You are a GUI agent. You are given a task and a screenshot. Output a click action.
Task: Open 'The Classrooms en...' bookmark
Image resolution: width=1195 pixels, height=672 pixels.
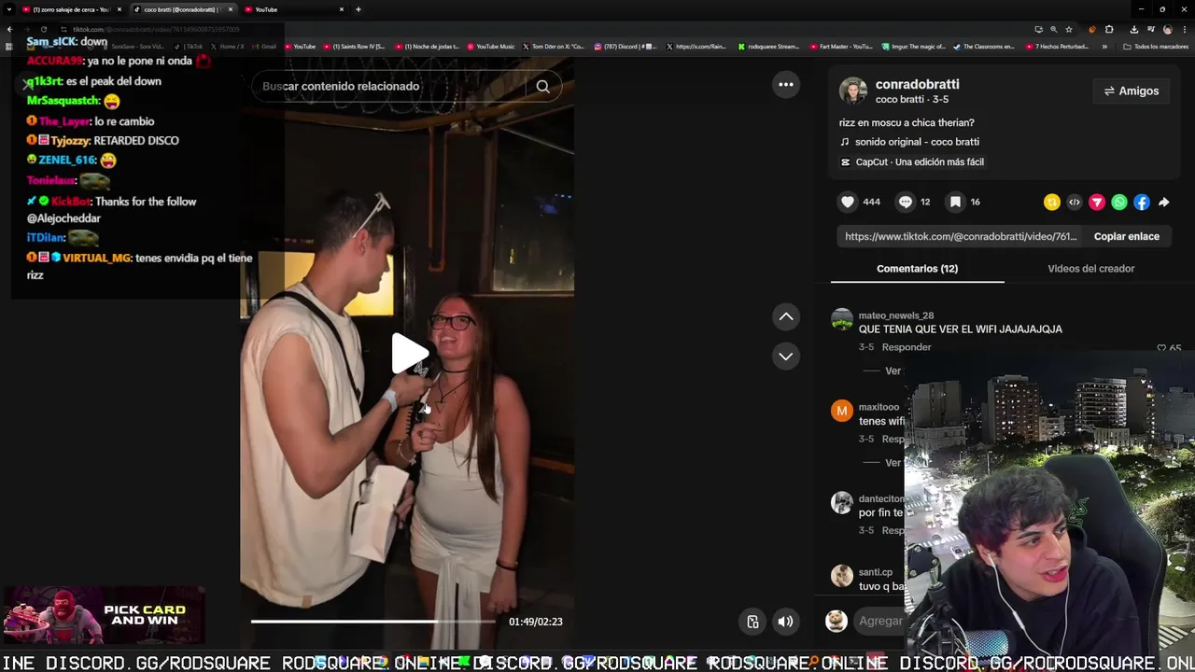point(984,46)
